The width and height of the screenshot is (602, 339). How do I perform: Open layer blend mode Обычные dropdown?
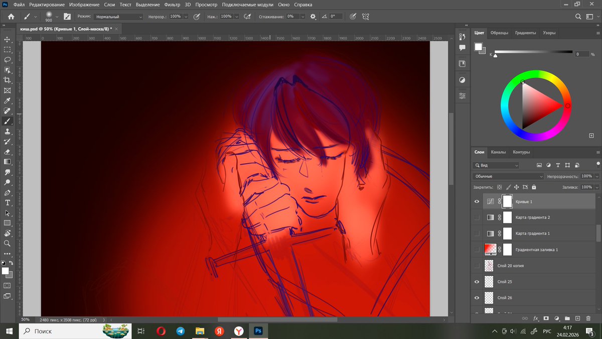tap(508, 176)
